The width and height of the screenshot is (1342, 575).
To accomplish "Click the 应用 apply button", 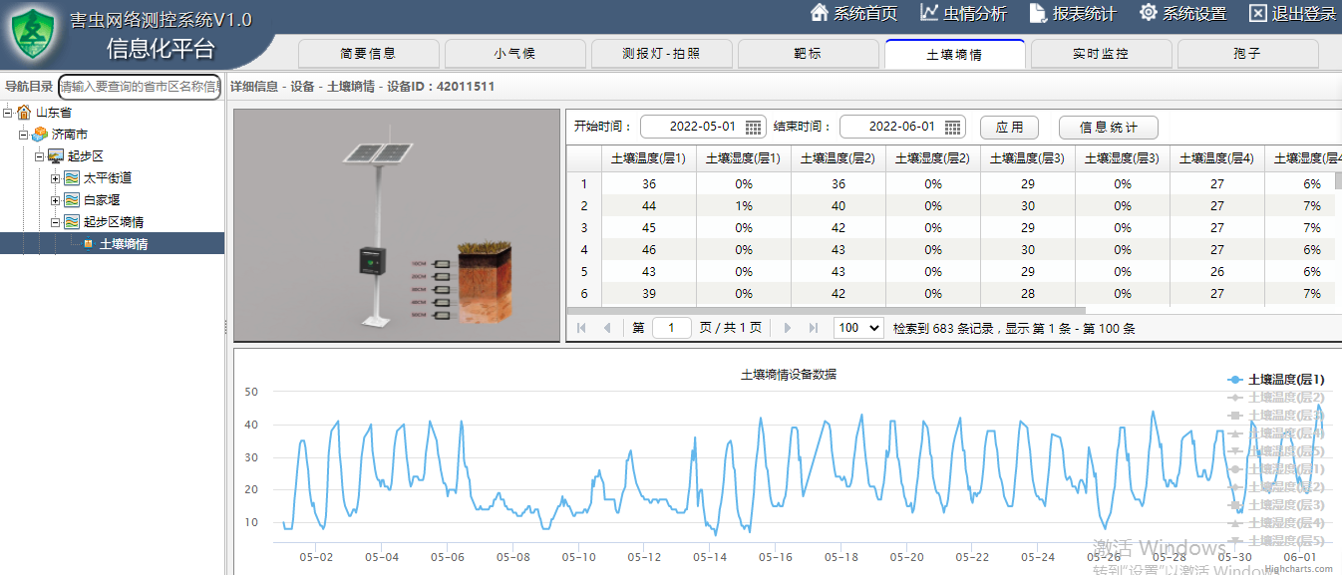I will pos(1009,128).
